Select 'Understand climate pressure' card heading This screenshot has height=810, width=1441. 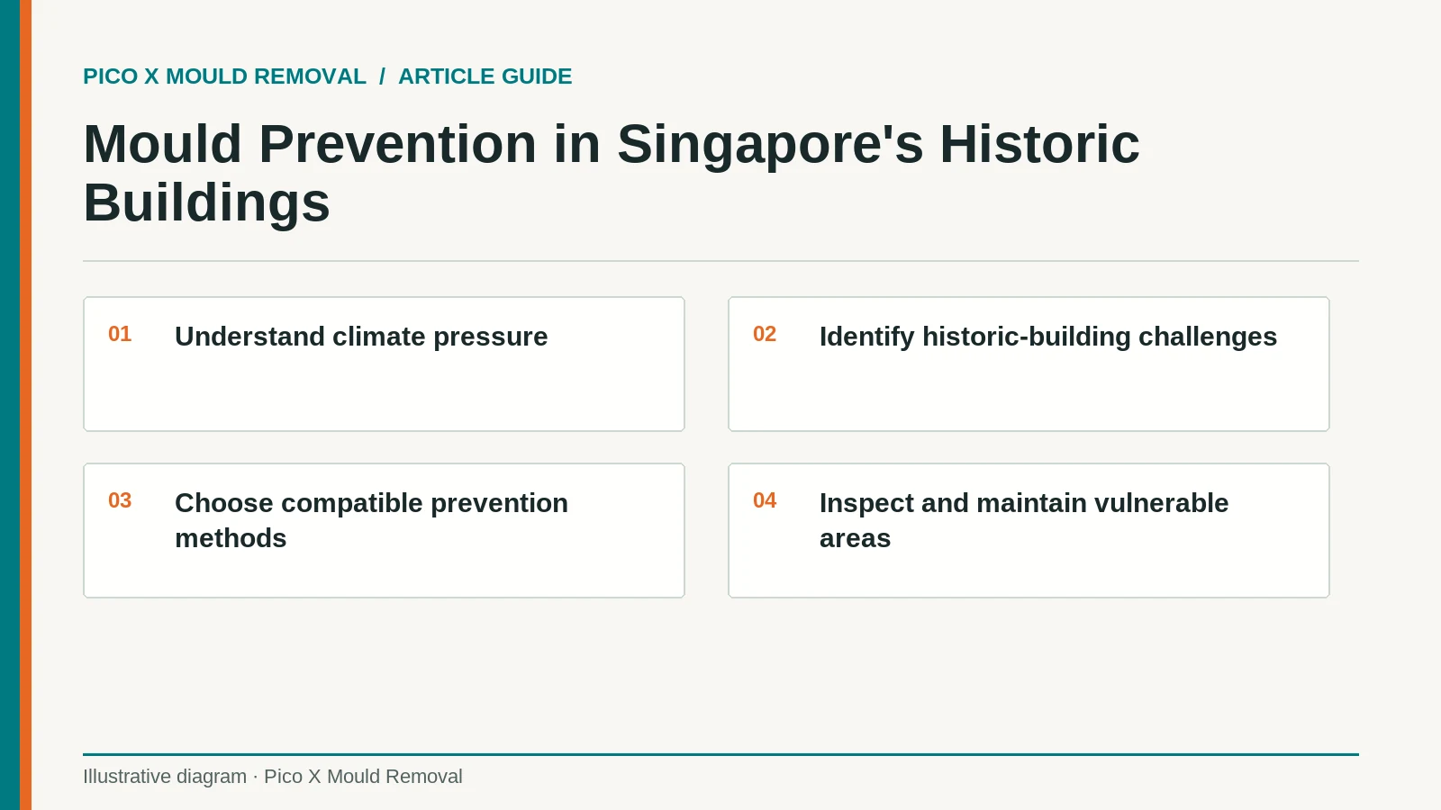[x=361, y=337]
